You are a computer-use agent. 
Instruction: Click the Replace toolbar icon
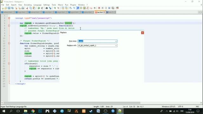[x=50, y=8]
